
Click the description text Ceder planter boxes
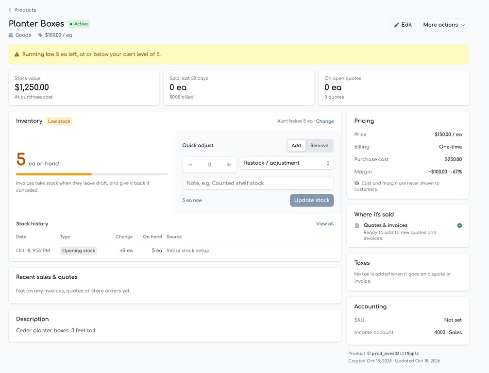coord(56,331)
